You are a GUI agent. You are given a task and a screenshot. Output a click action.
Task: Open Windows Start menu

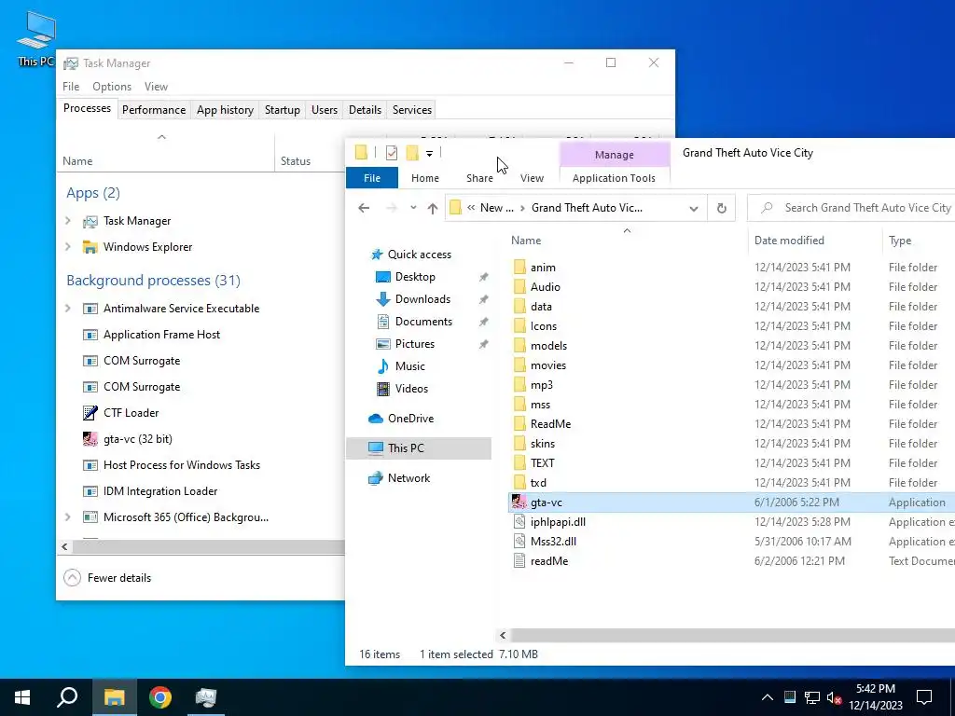click(x=22, y=697)
